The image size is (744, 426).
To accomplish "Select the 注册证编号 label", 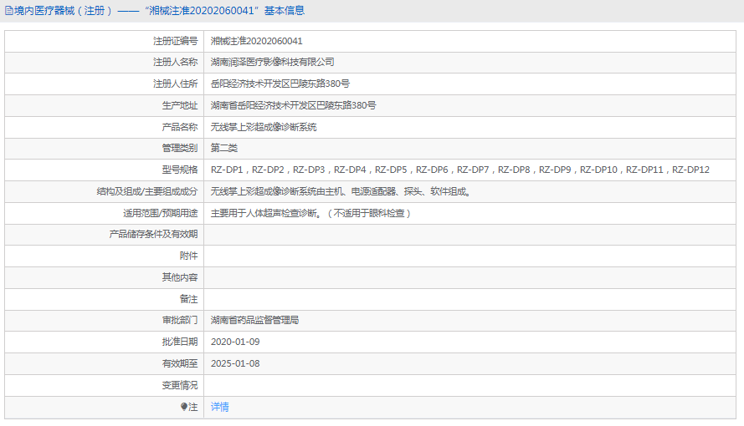I will pyautogui.click(x=175, y=41).
